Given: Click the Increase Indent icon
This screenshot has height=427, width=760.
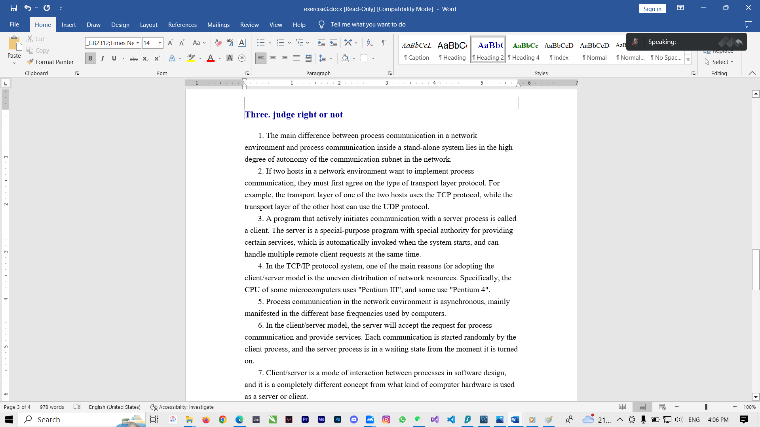Looking at the screenshot, I should click(x=333, y=43).
